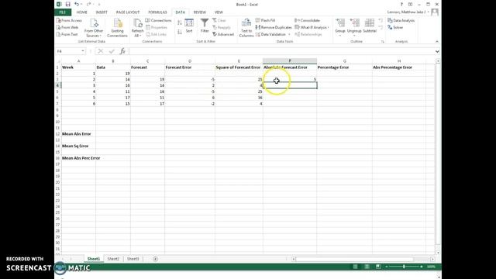Screen dimensions: 496x279
Task: Switch to the HOME tab
Action: coord(81,12)
